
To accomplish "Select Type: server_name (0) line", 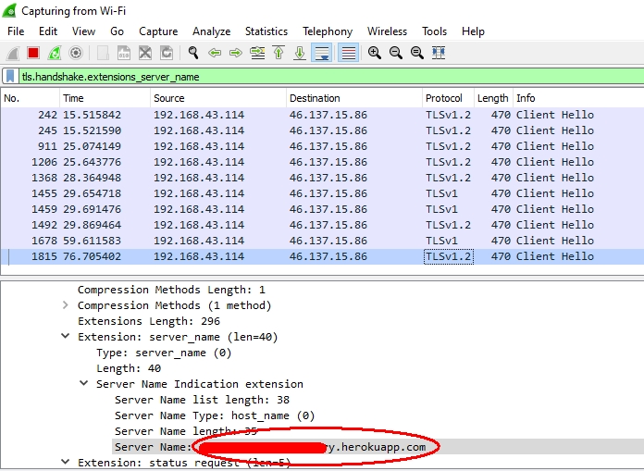I will (164, 353).
